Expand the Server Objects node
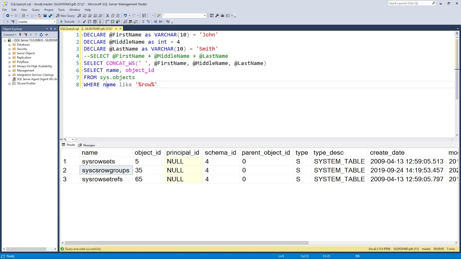This screenshot has height=259, width=461. tap(9, 53)
